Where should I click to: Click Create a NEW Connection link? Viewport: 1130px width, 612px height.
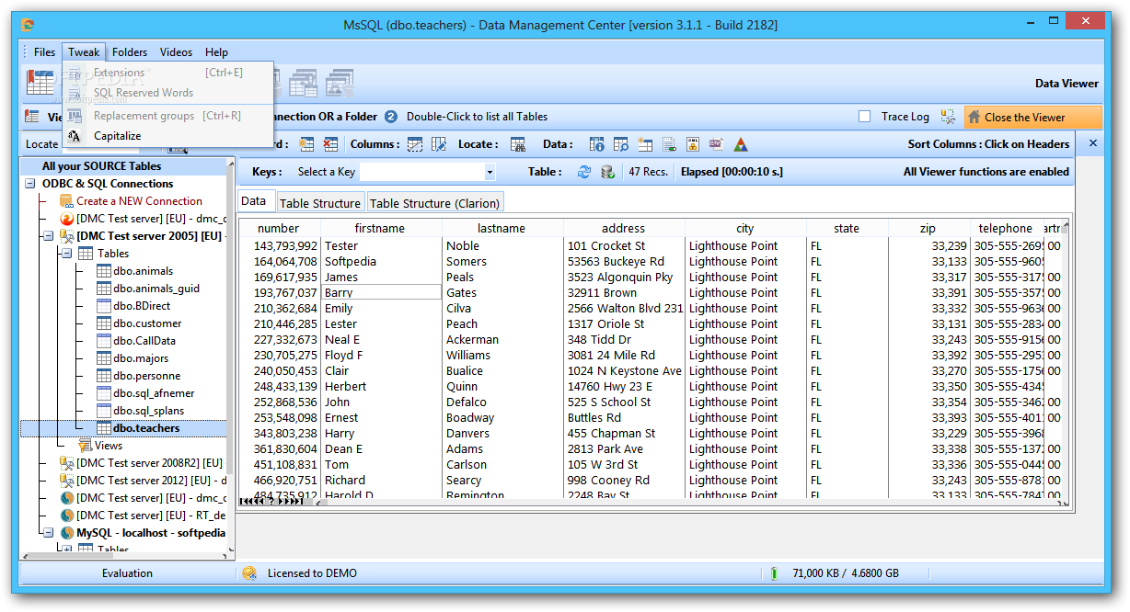[139, 201]
